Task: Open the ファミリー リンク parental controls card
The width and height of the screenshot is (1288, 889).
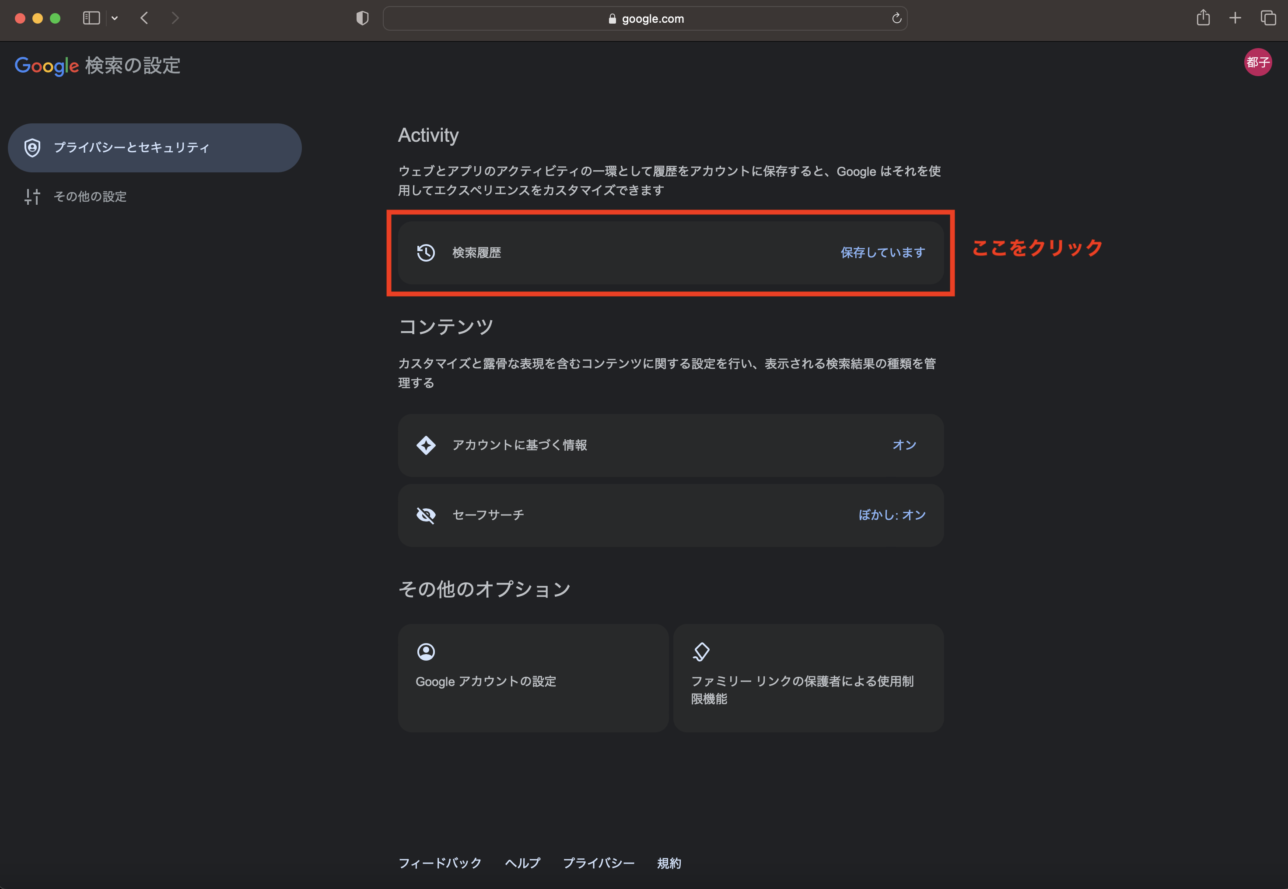Action: coord(808,678)
